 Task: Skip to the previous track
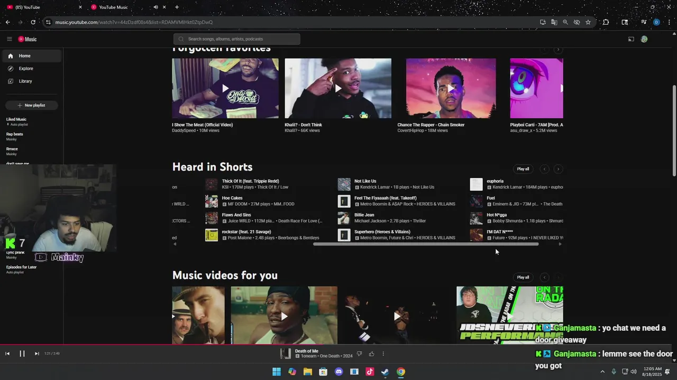pyautogui.click(x=7, y=354)
